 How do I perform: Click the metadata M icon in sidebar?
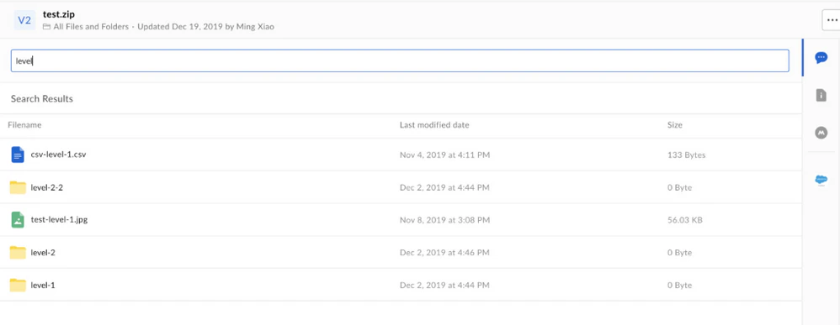[821, 133]
